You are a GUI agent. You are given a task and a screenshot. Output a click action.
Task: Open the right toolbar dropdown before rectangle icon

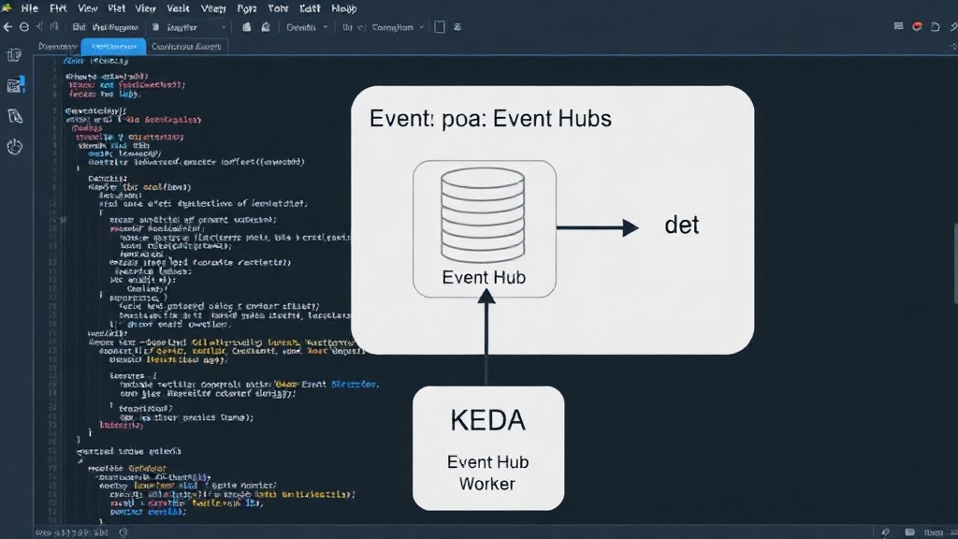pos(398,27)
